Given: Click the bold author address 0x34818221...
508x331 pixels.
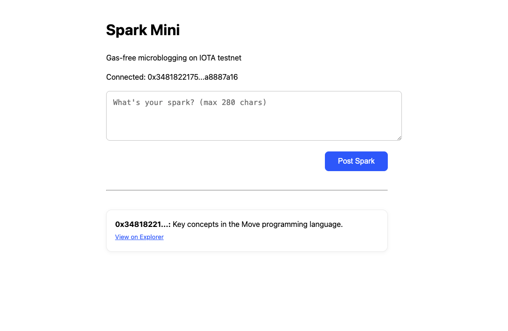Looking at the screenshot, I should coord(143,225).
